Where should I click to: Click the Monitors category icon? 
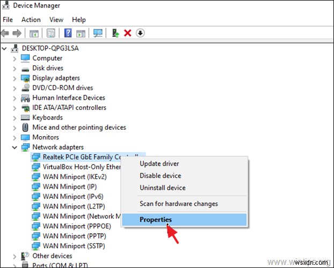point(25,137)
